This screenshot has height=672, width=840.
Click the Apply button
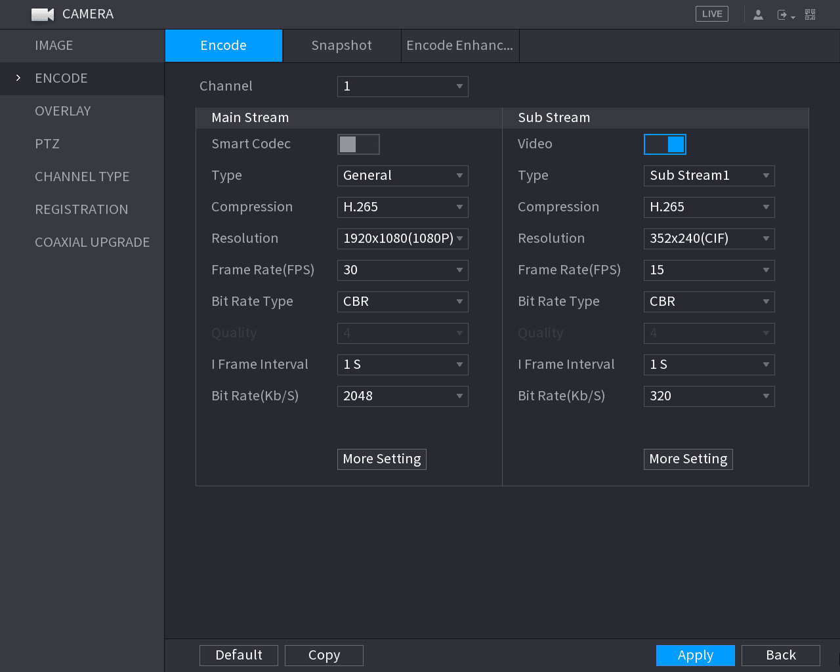pos(696,656)
